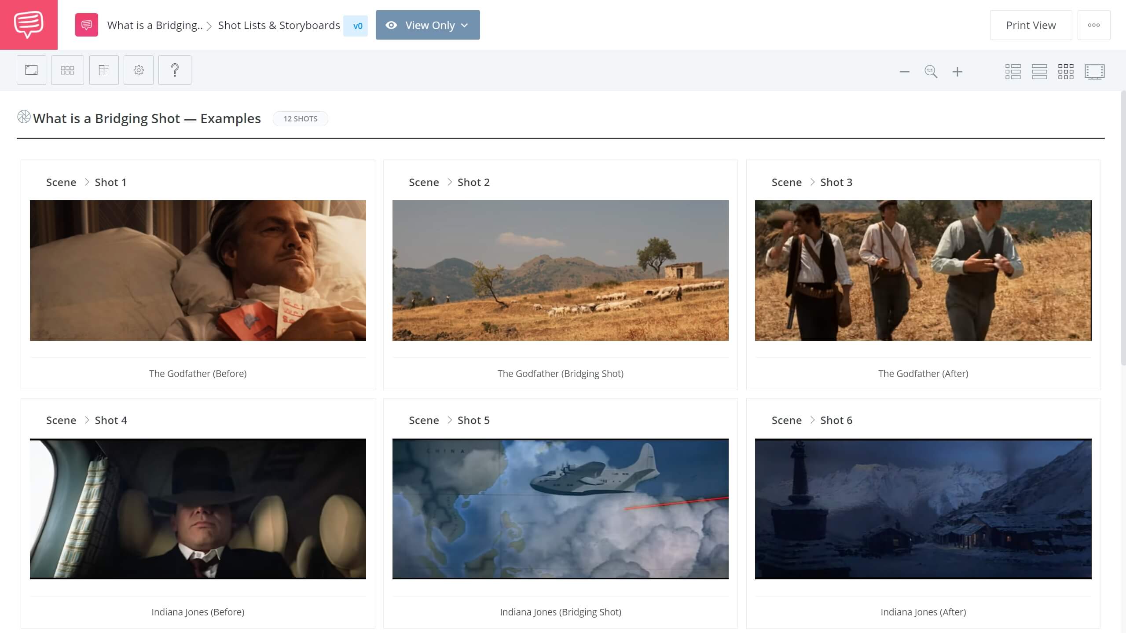Open the settings gear icon
The height and width of the screenshot is (633, 1126).
point(139,70)
